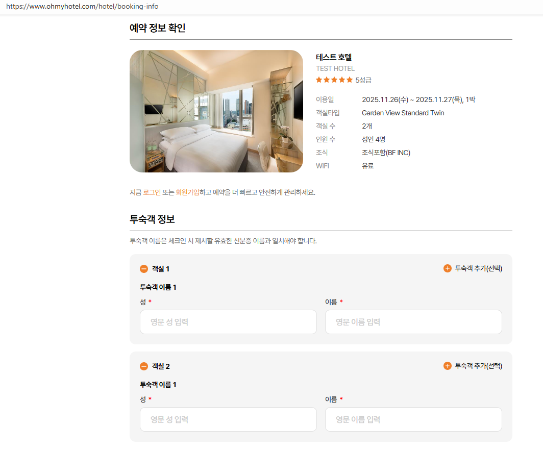This screenshot has width=543, height=451.
Task: Focus the 이름 input in 객실 2
Action: (x=413, y=419)
